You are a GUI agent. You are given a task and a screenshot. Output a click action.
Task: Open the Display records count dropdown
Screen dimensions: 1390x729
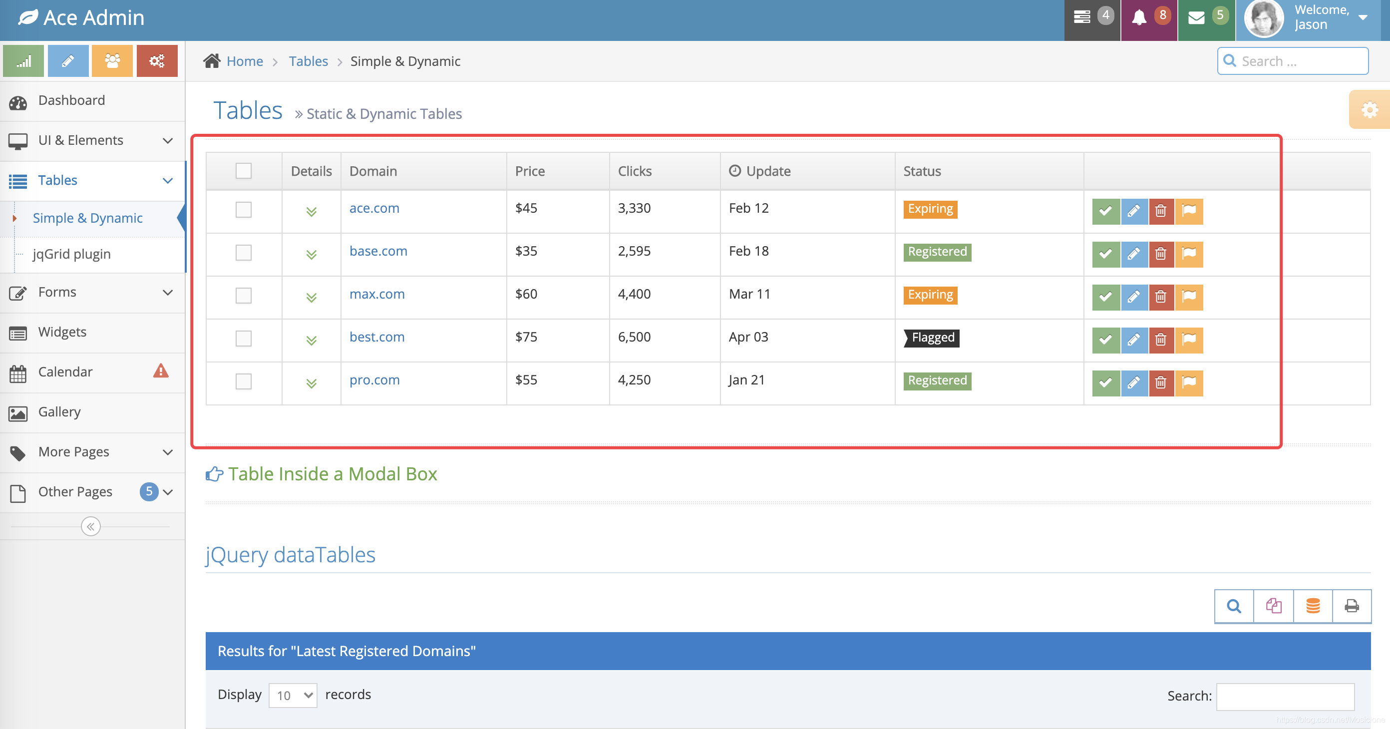click(x=293, y=695)
